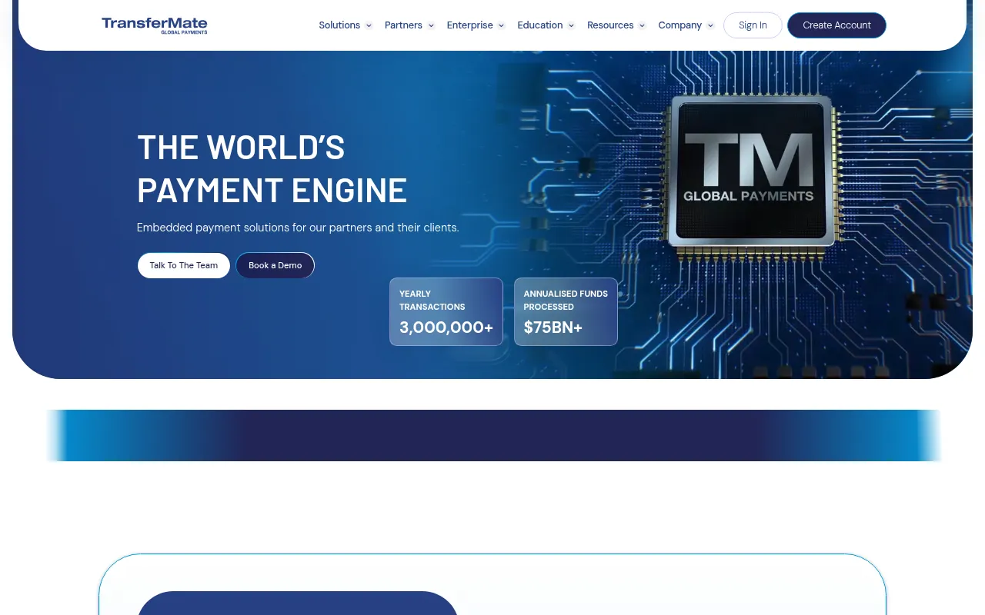Open the Enterprise menu

click(x=469, y=25)
